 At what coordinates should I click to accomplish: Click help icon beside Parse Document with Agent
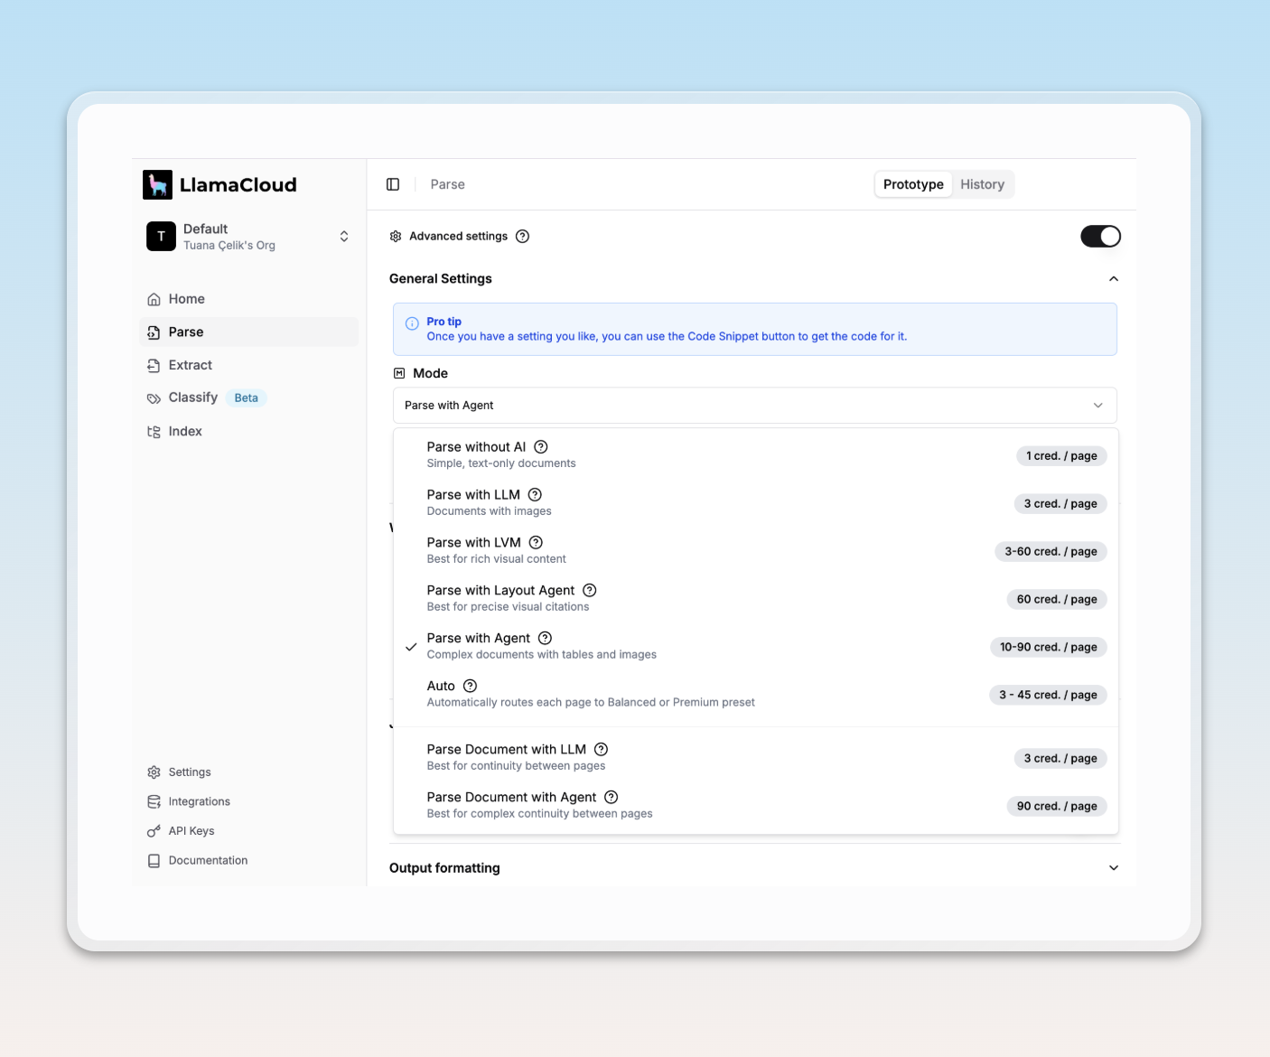click(612, 798)
